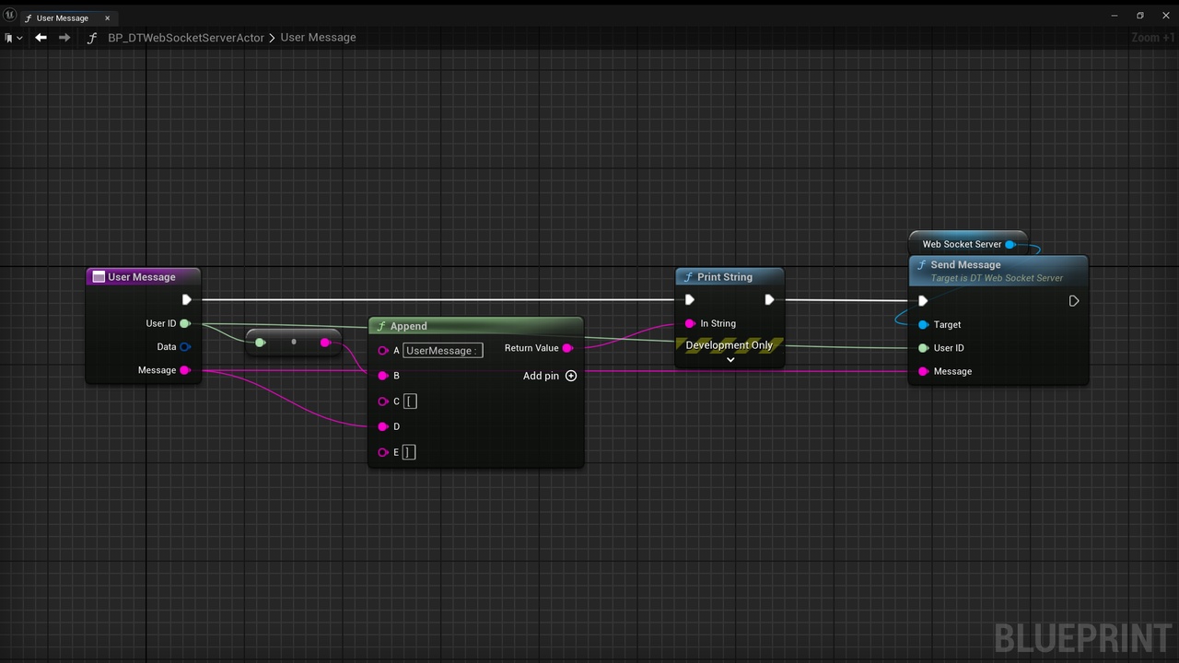Click the Web Socket Server variable pin
Screen dimensions: 1179x663
click(1010, 244)
